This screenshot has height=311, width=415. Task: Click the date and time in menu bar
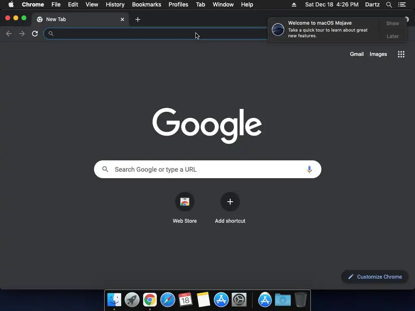pyautogui.click(x=332, y=4)
